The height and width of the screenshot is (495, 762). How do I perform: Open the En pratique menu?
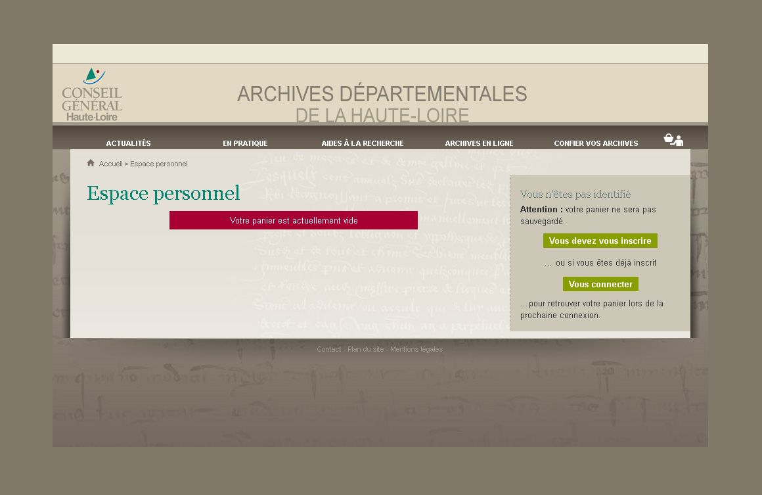(245, 143)
